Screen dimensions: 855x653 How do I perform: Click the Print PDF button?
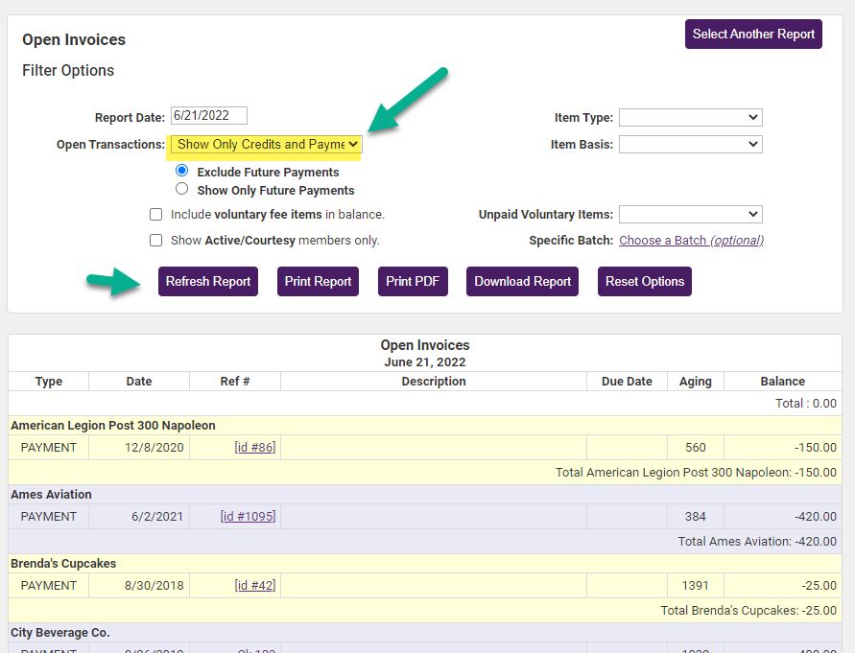413,281
